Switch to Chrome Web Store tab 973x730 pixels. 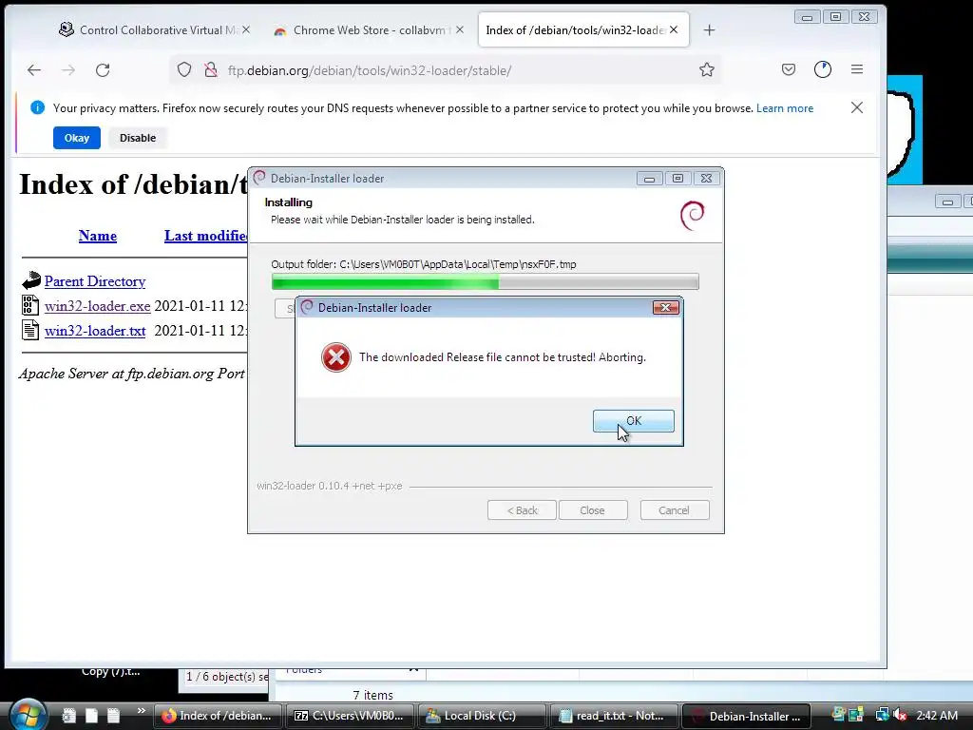point(368,29)
